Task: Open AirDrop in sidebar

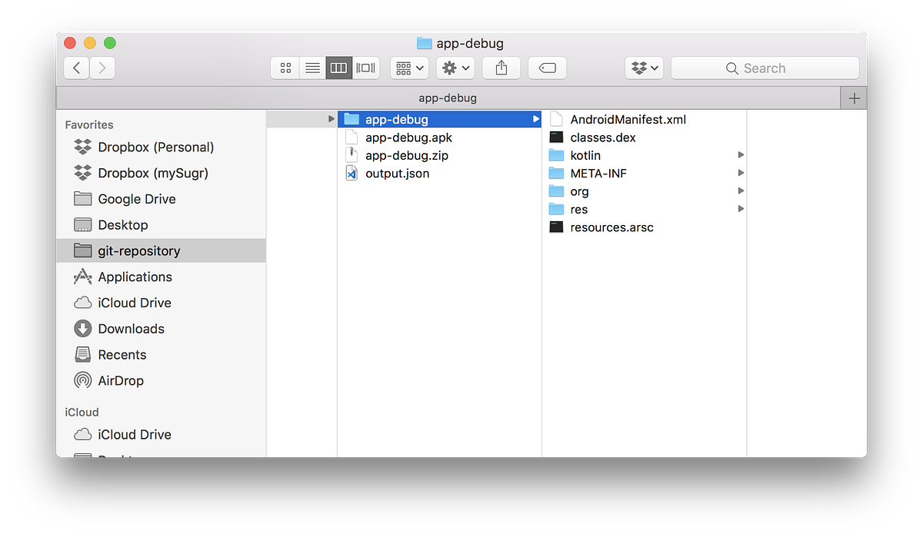Action: pos(162,380)
